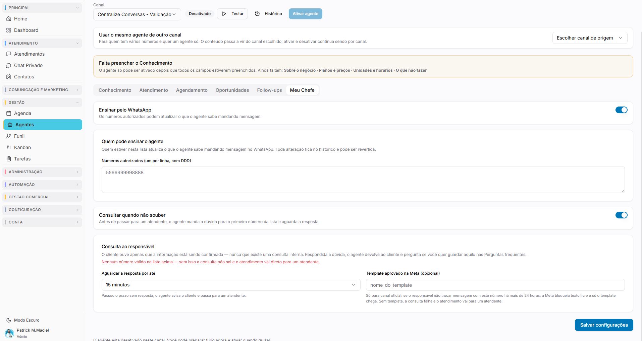Open the Agendamento tab
642x341 pixels.
192,90
